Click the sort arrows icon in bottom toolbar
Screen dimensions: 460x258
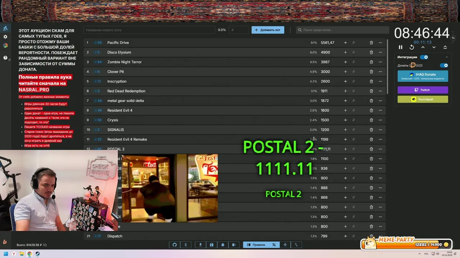pyautogui.click(x=296, y=245)
